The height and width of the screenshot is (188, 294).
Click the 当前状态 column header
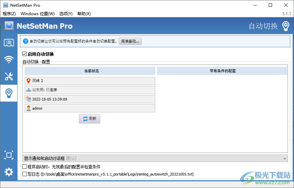[90, 71]
